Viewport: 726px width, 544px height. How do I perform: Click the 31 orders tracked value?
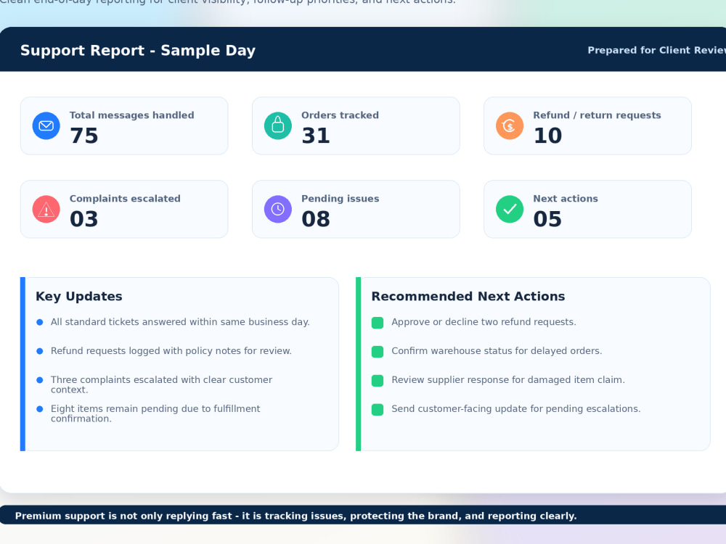point(316,136)
